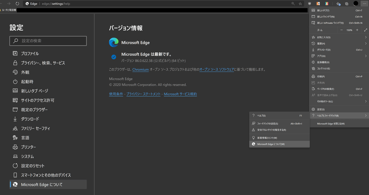Open the Collections toolbar icon
Image resolution: width=369 pixels, height=195 pixels.
pyautogui.click(x=347, y=4)
